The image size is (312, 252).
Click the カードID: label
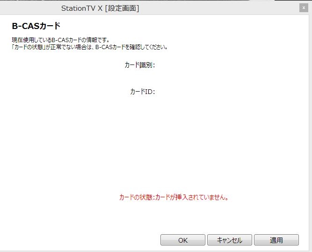143,92
